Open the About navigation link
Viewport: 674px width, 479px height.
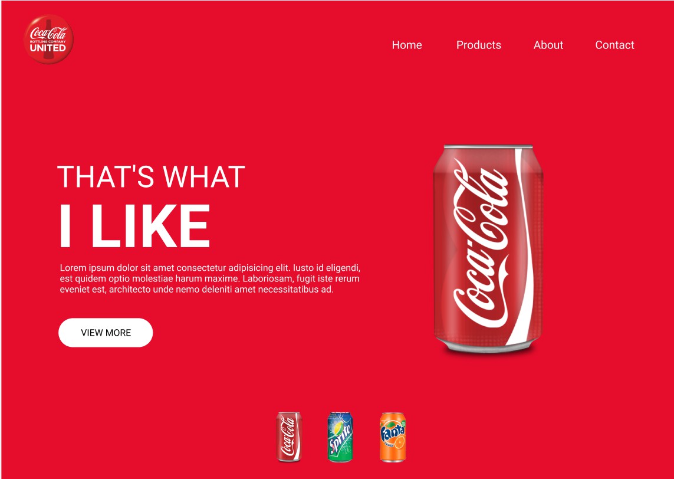pos(548,45)
